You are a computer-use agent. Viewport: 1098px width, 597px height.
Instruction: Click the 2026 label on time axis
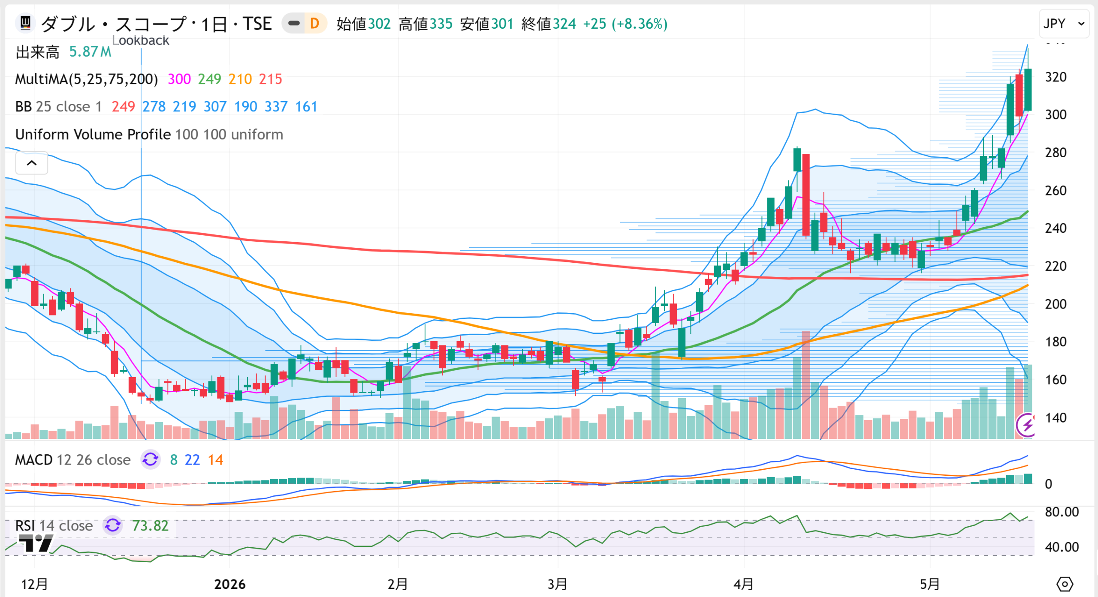pos(230,584)
